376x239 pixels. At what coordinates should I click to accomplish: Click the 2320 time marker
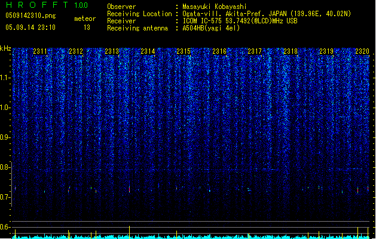pos(362,51)
